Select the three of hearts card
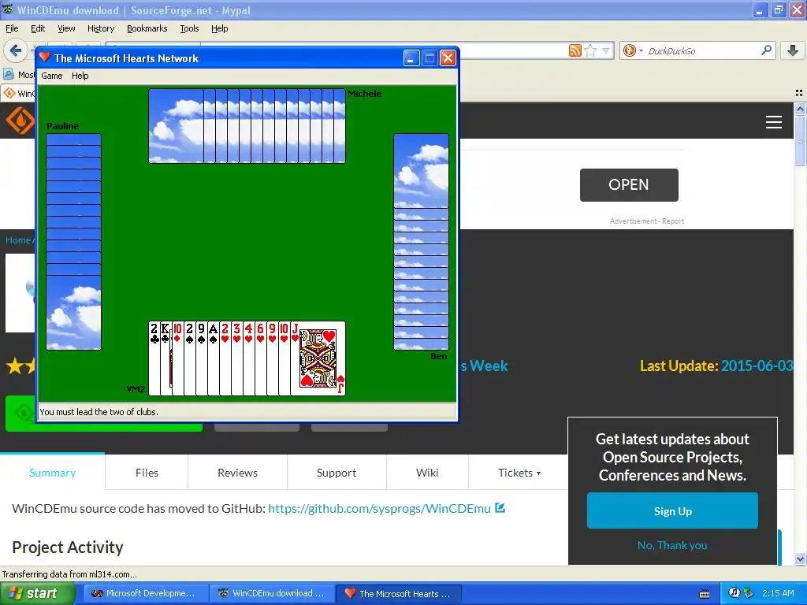 coord(236,358)
